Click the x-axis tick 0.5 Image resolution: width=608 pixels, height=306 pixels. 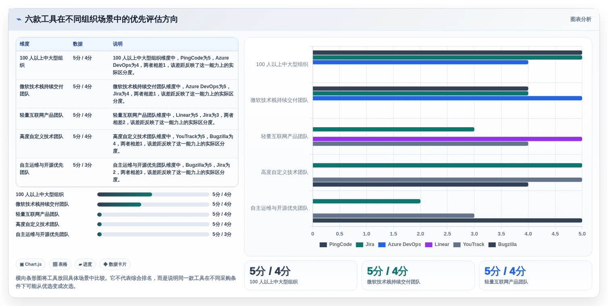[340, 234]
